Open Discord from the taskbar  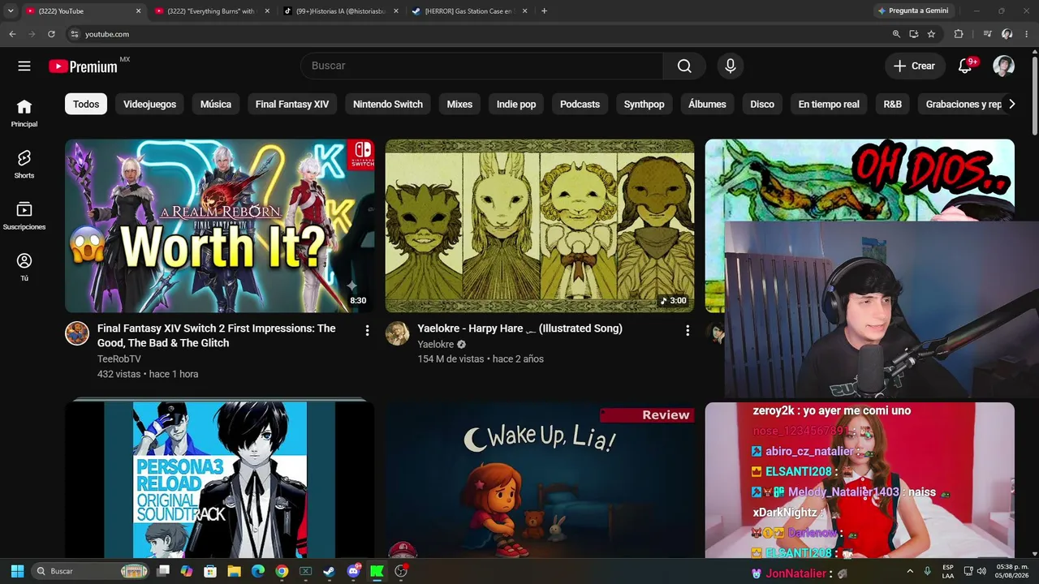353,571
